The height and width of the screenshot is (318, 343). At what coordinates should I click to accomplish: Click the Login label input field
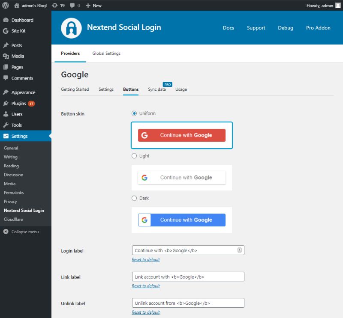click(x=188, y=250)
